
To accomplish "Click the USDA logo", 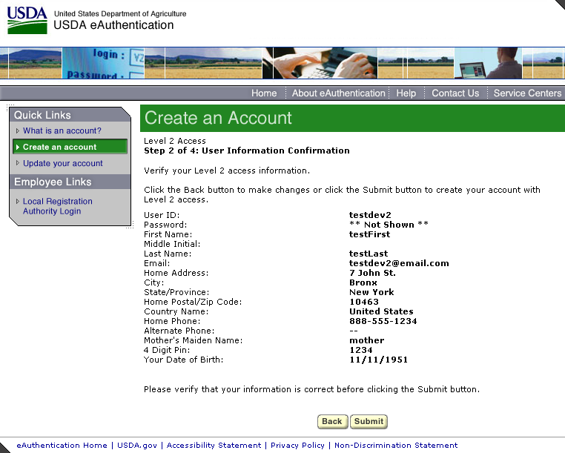I will (27, 20).
